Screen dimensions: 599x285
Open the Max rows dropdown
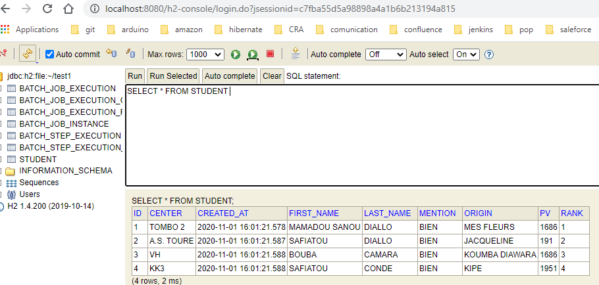pos(205,54)
